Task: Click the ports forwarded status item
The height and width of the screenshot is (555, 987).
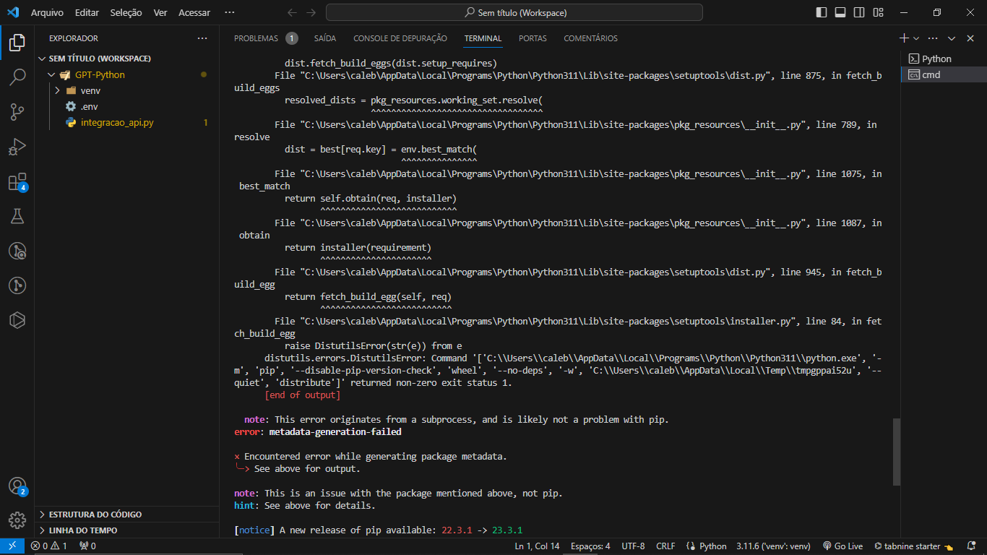Action: pos(87,546)
